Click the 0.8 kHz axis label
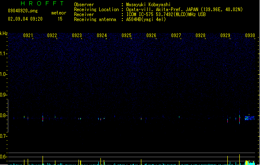 click(3, 115)
